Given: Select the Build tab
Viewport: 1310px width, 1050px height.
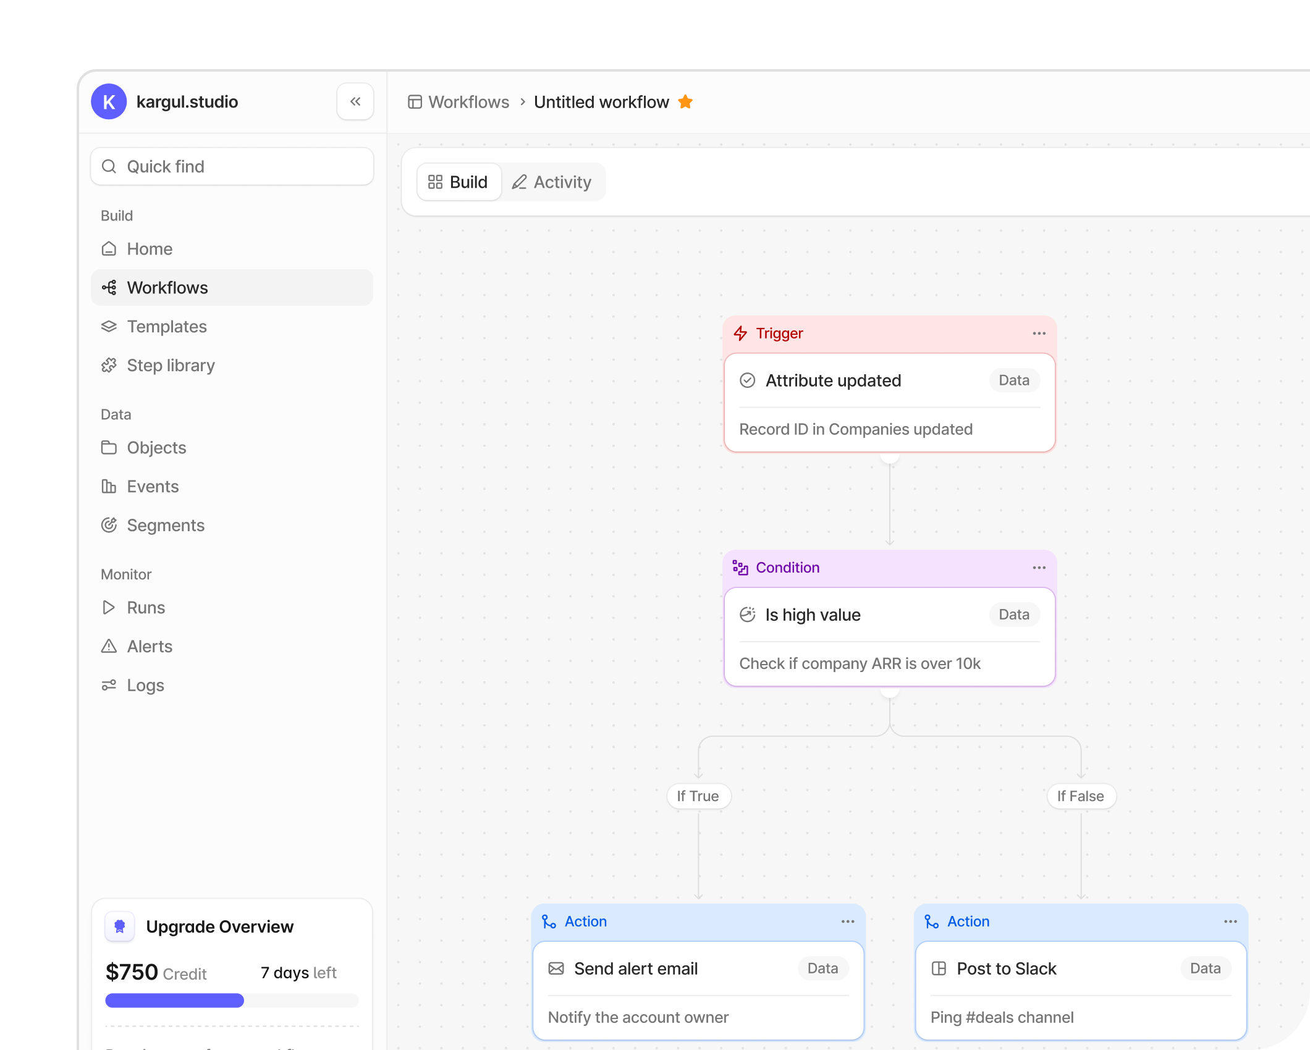Looking at the screenshot, I should pyautogui.click(x=458, y=182).
